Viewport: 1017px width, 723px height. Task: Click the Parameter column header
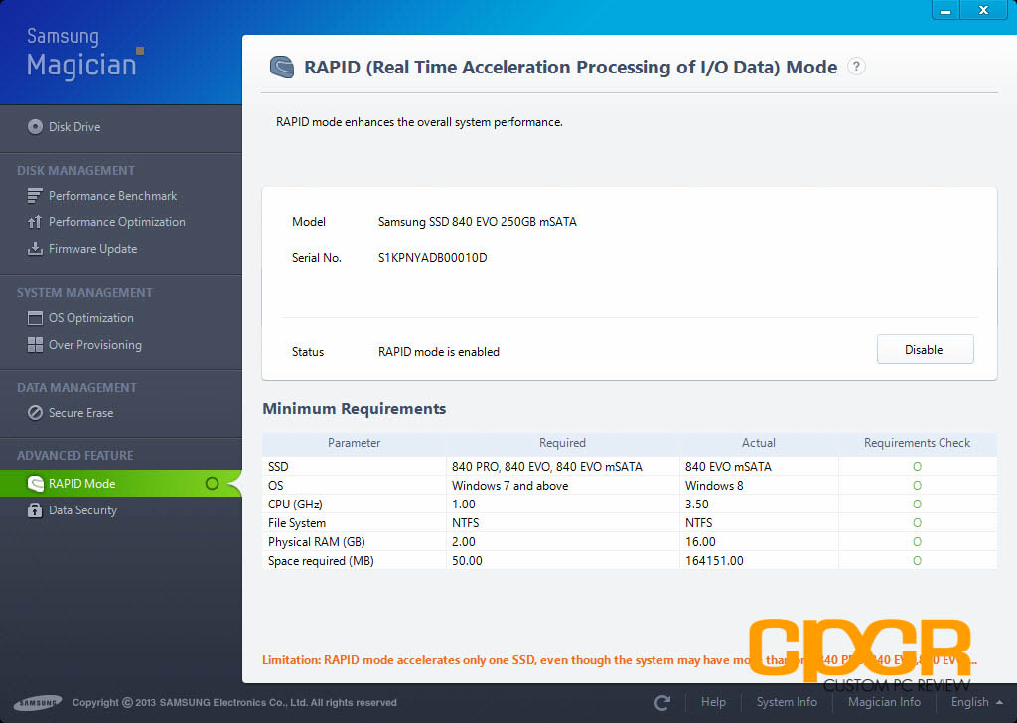pos(355,443)
